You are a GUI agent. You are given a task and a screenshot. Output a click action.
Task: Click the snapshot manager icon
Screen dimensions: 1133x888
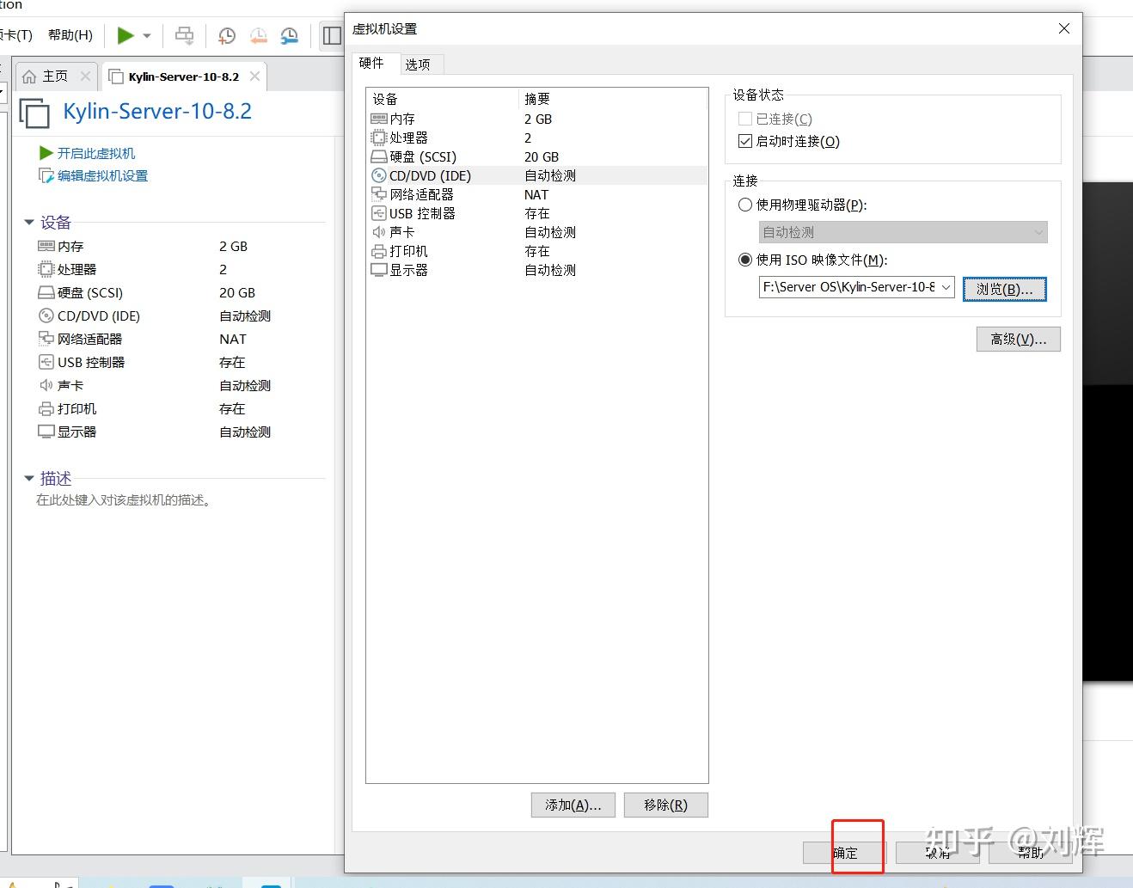290,35
